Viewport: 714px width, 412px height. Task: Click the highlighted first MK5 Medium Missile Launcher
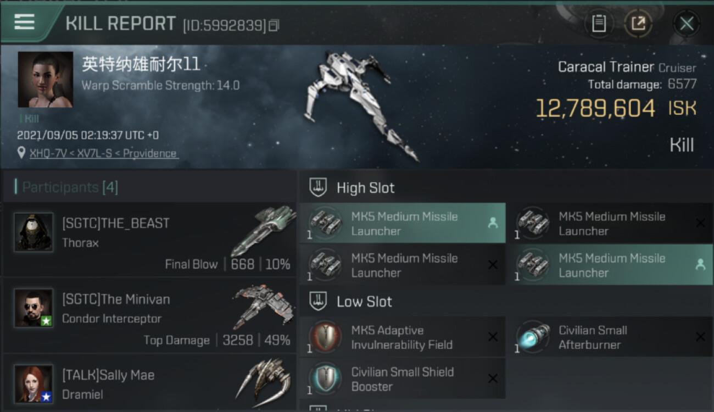tap(403, 223)
